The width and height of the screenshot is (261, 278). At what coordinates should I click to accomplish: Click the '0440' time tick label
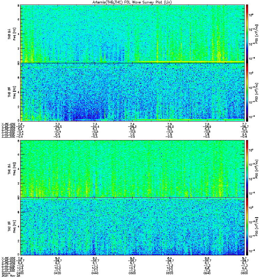(95, 273)
